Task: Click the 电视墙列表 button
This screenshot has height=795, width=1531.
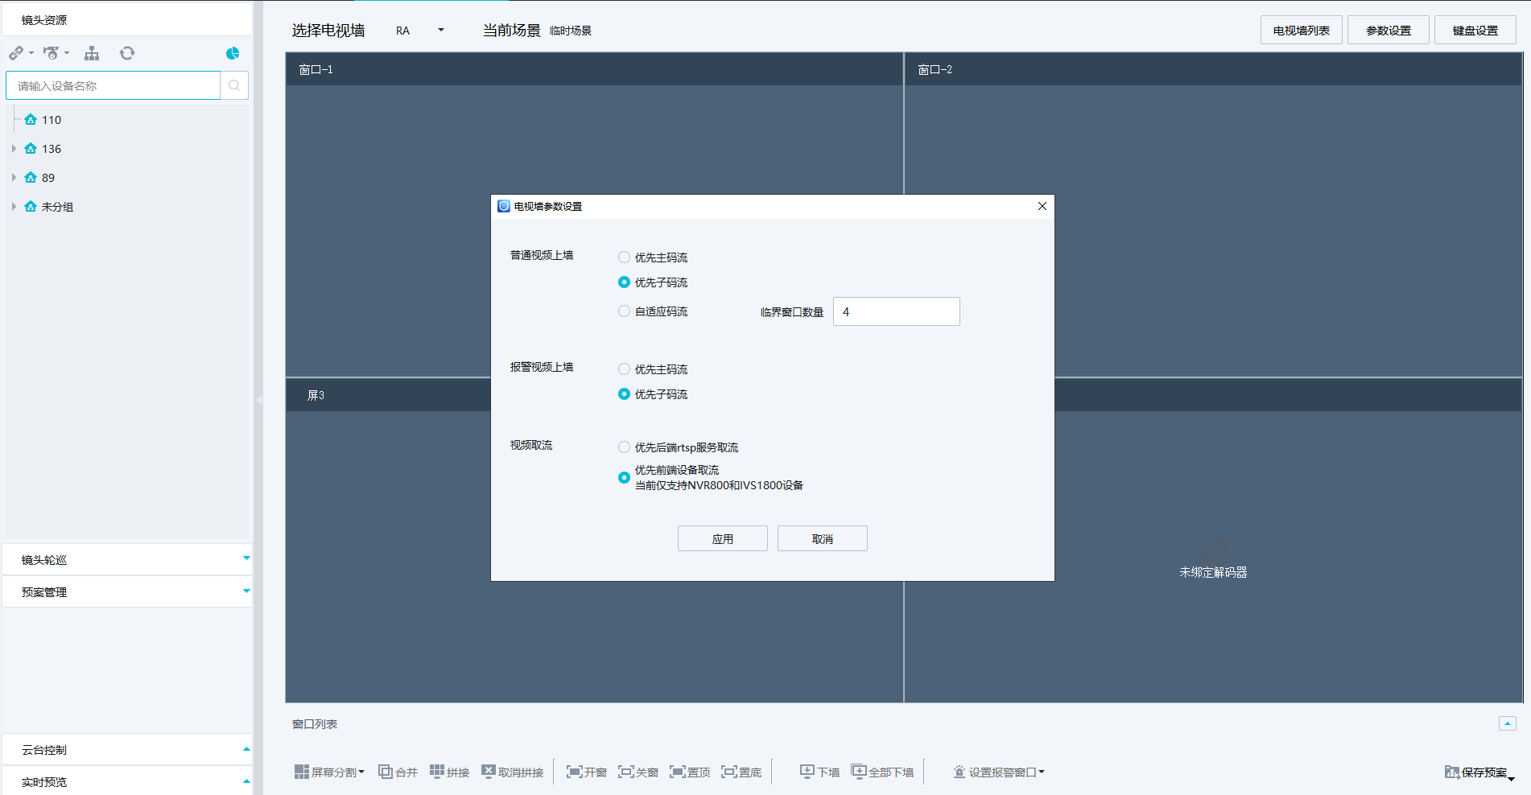Action: tap(1301, 31)
